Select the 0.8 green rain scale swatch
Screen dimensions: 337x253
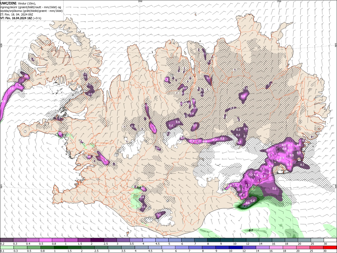coord(47,247)
